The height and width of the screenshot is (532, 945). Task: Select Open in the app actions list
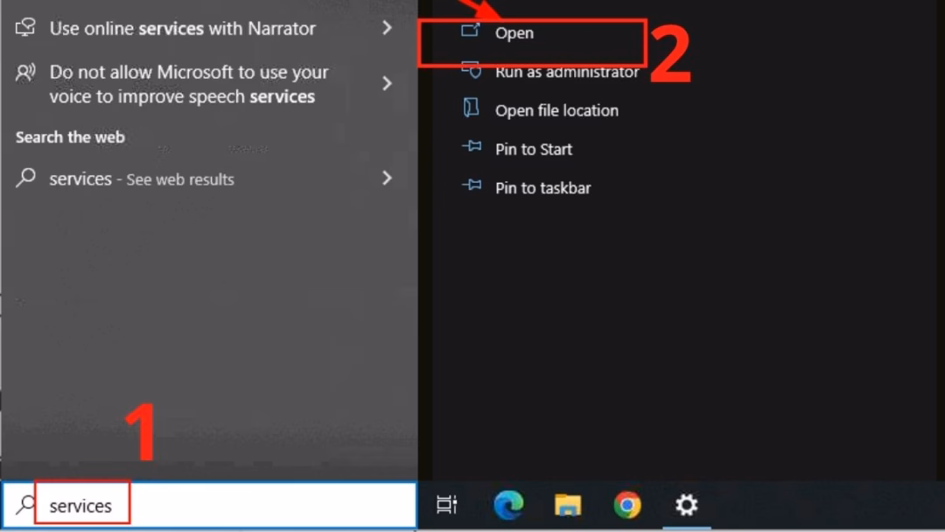(x=514, y=33)
